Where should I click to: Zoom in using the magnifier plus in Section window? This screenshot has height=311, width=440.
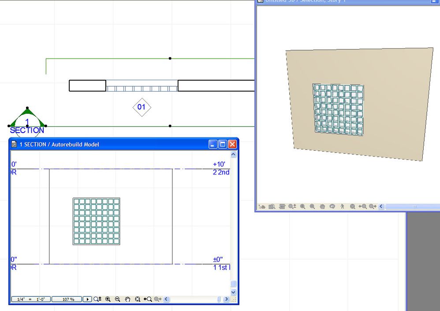pos(108,299)
